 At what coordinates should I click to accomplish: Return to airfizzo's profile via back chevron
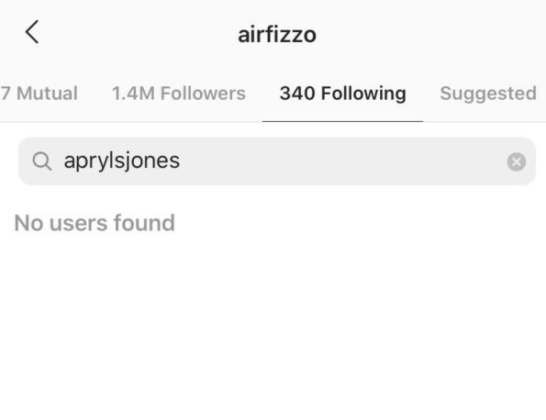coord(32,32)
